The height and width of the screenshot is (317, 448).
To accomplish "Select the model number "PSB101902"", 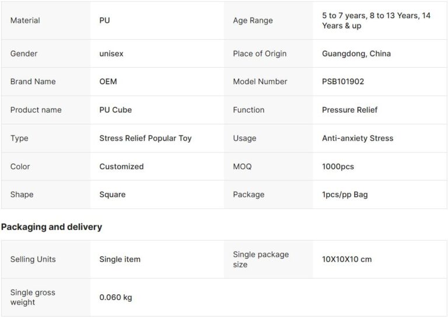I will 343,82.
